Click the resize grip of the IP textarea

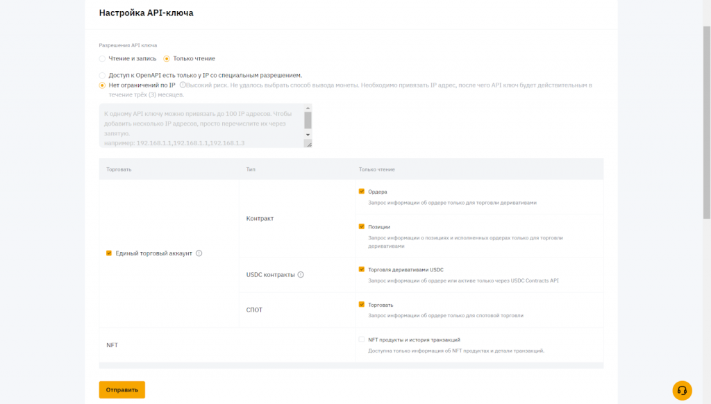click(x=310, y=144)
